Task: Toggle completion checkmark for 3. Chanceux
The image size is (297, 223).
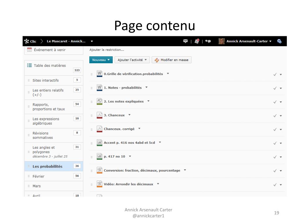Action: 275,116
